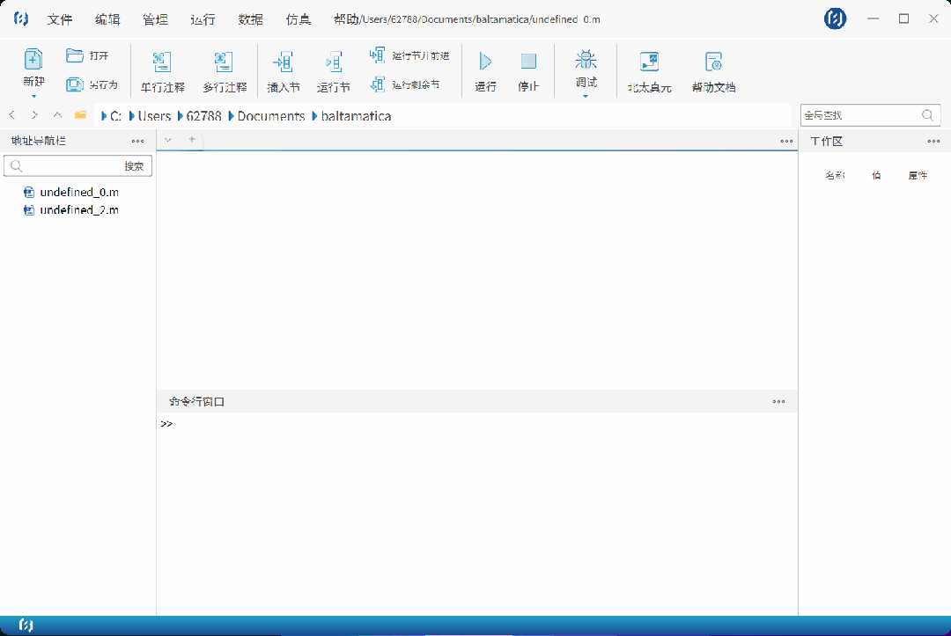Apply 多行注释 multi-line comment
951x636 pixels.
(x=224, y=62)
